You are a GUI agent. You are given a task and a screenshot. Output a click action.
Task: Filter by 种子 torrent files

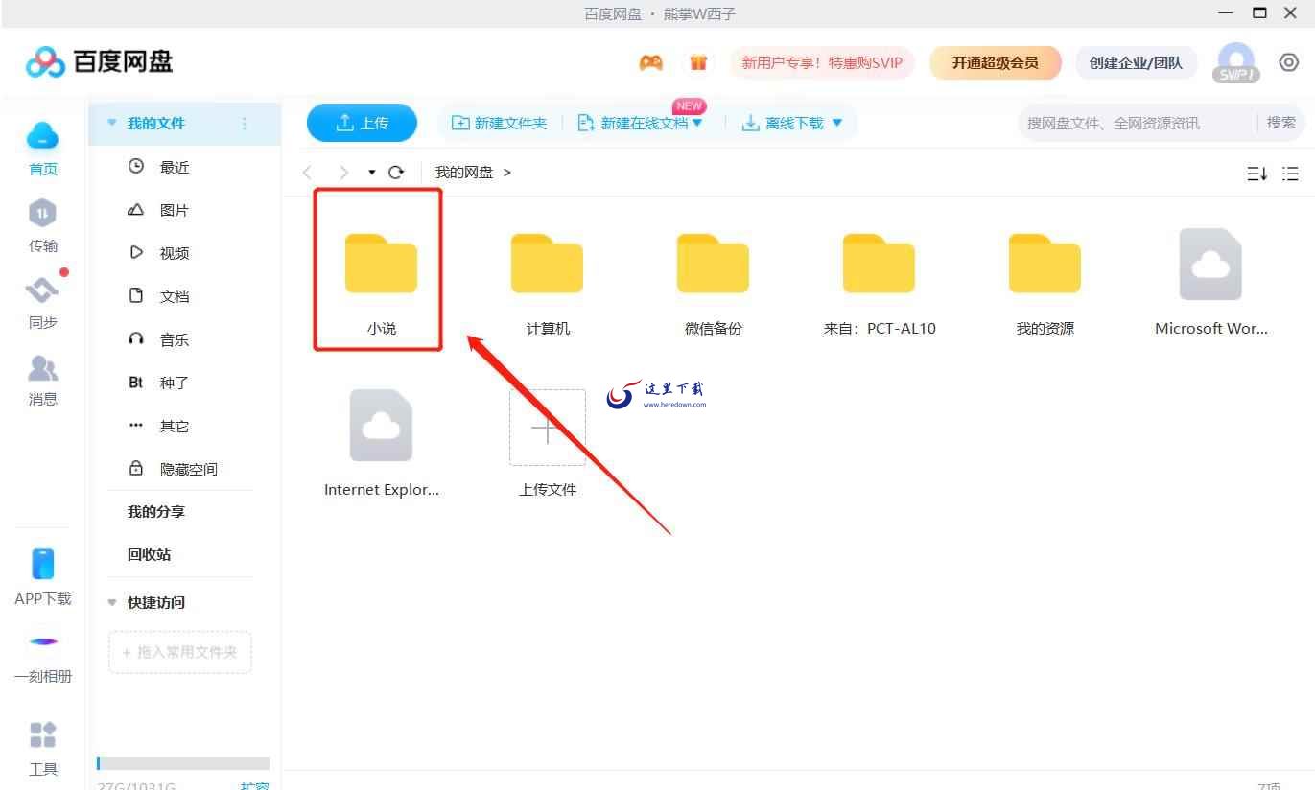(173, 383)
